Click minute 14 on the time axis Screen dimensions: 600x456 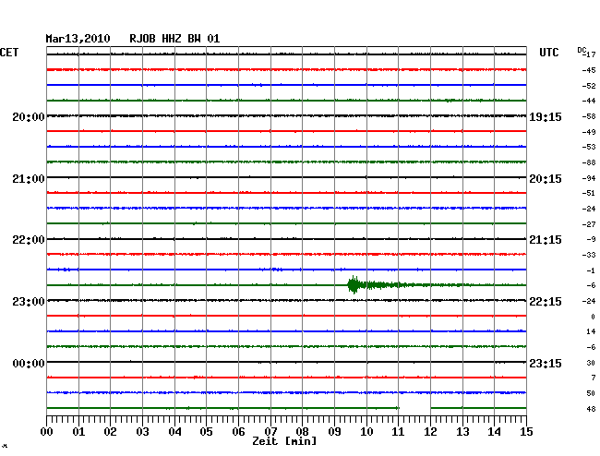click(494, 431)
